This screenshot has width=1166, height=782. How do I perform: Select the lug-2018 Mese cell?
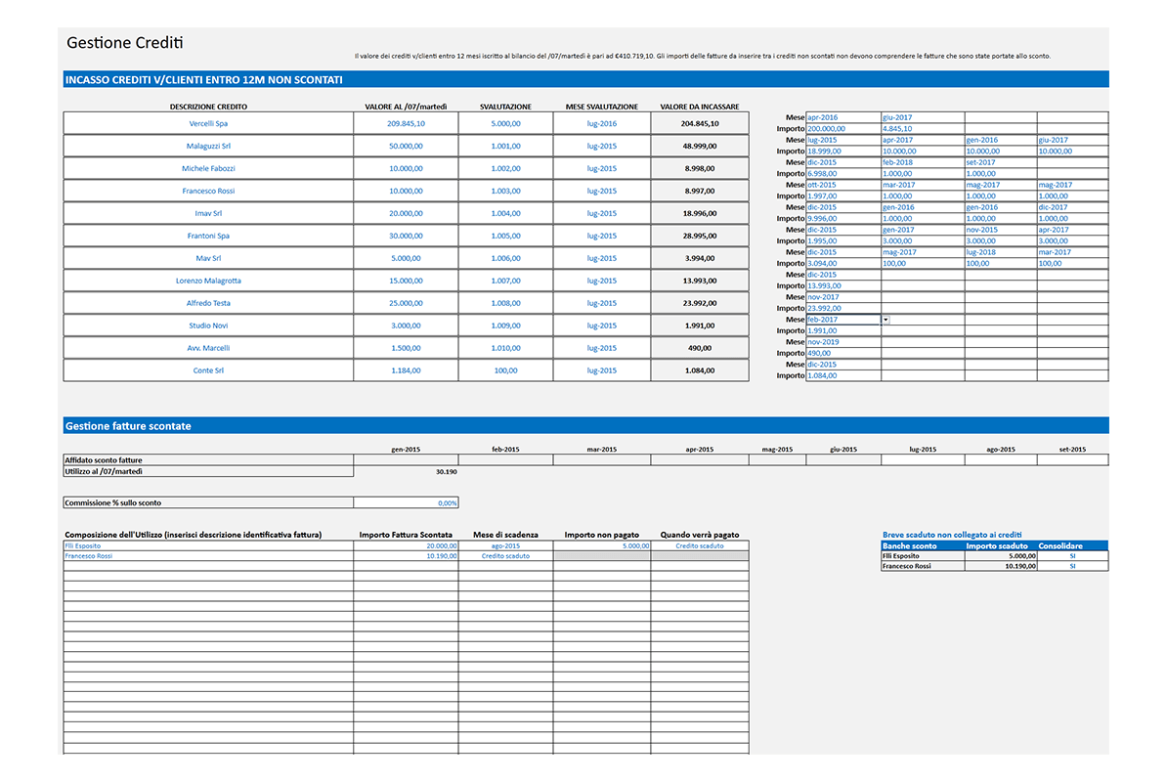point(1001,252)
